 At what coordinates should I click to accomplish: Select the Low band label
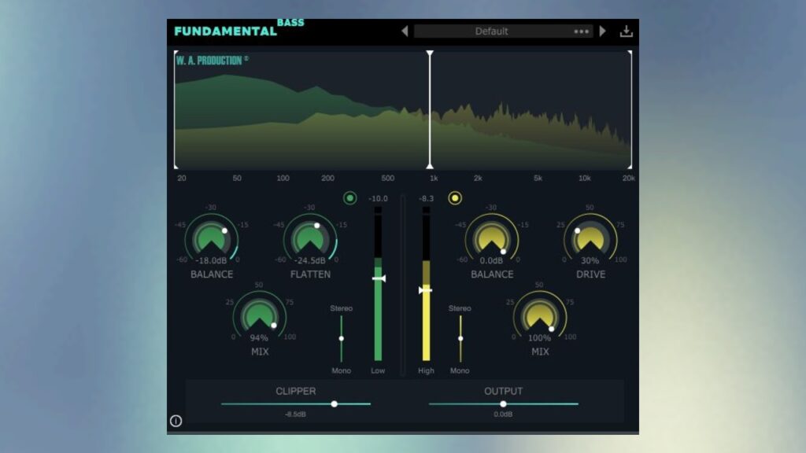378,370
